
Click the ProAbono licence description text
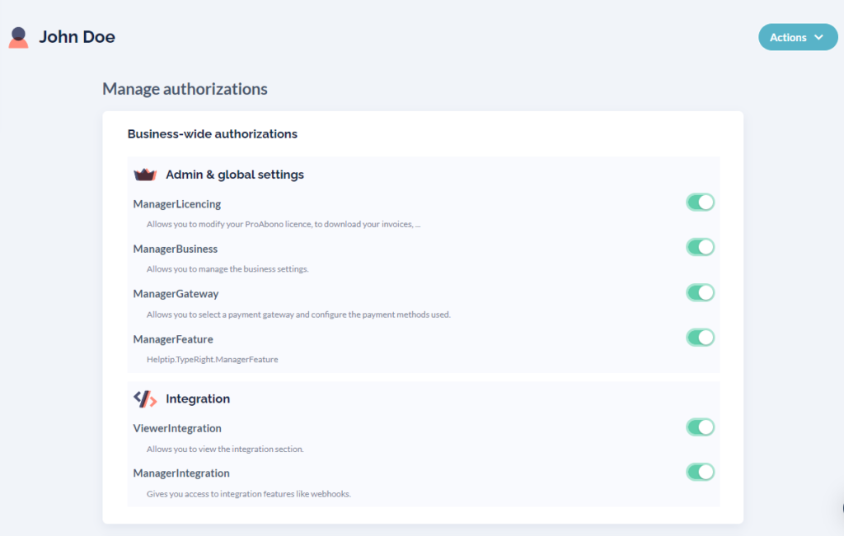pyautogui.click(x=284, y=224)
